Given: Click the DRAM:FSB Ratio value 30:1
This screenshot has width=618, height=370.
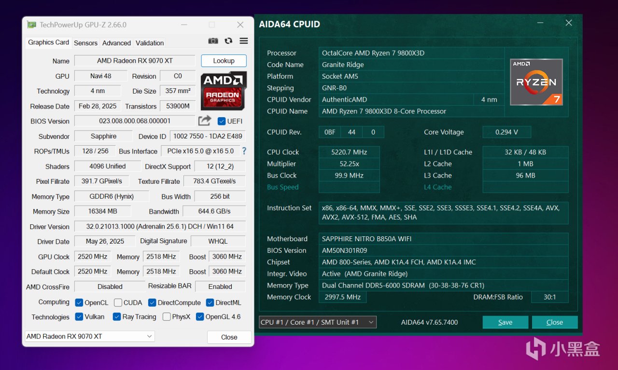Looking at the screenshot, I should pyautogui.click(x=549, y=297).
